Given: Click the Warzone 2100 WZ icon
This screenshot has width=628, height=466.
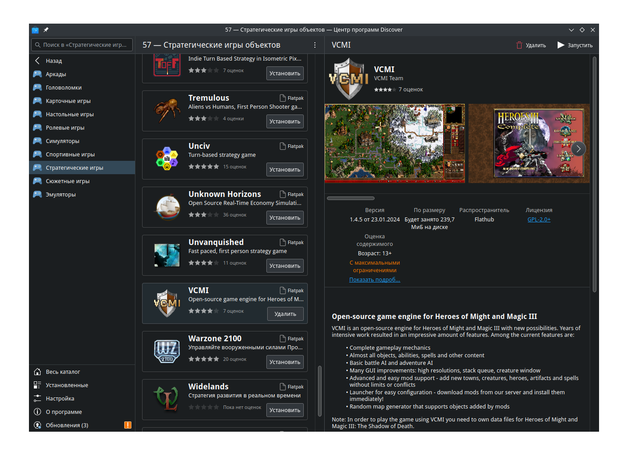Looking at the screenshot, I should [167, 352].
